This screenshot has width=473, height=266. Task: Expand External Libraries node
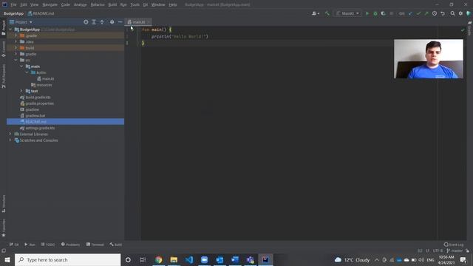coord(10,134)
